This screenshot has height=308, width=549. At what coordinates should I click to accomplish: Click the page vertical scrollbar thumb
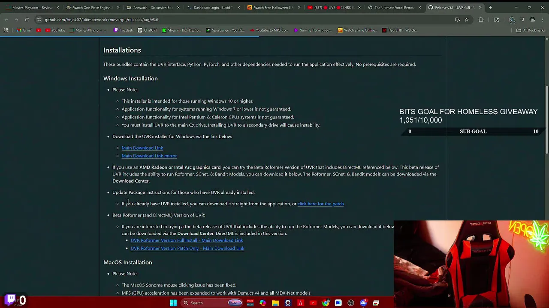click(x=546, y=120)
